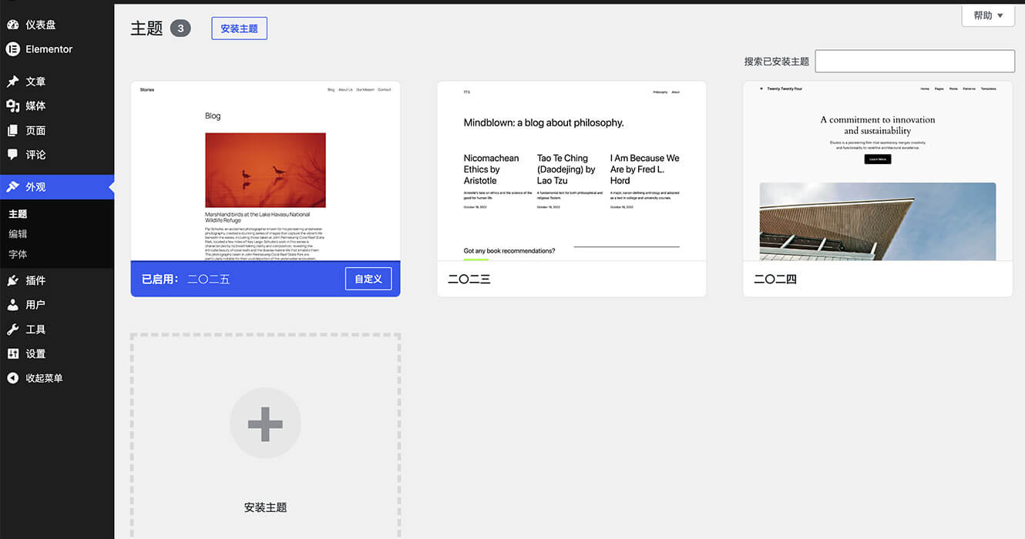
Task: Click the Dashboard gauge icon in sidebar
Action: click(12, 25)
